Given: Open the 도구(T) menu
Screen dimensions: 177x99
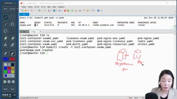Looking at the screenshot, I should pyautogui.click(x=43, y=7).
